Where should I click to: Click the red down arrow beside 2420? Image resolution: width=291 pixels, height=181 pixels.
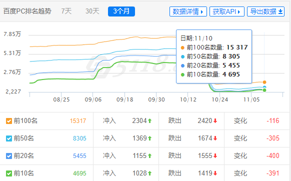[215, 121]
